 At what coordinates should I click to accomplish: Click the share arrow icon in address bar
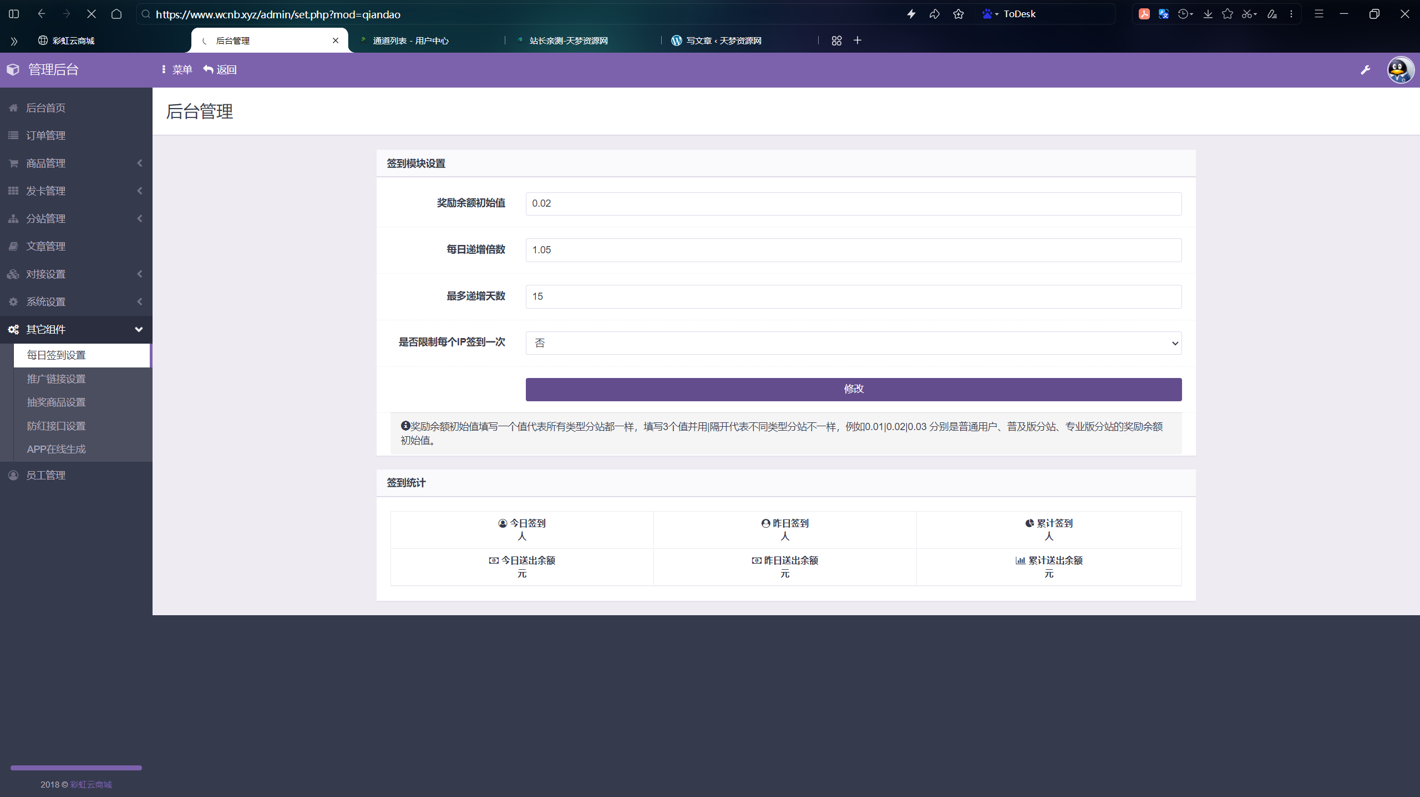[x=935, y=14]
